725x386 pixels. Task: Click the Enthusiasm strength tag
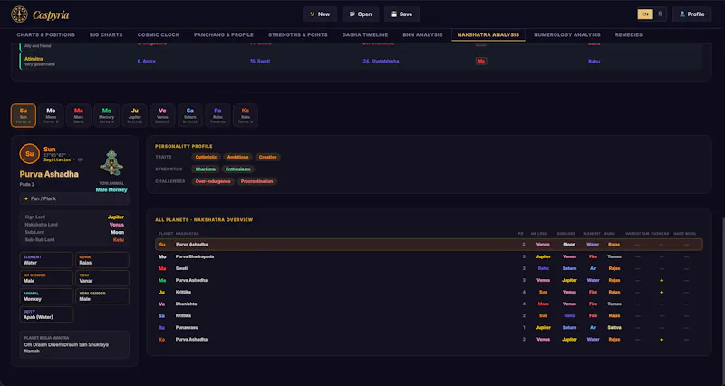(x=238, y=169)
